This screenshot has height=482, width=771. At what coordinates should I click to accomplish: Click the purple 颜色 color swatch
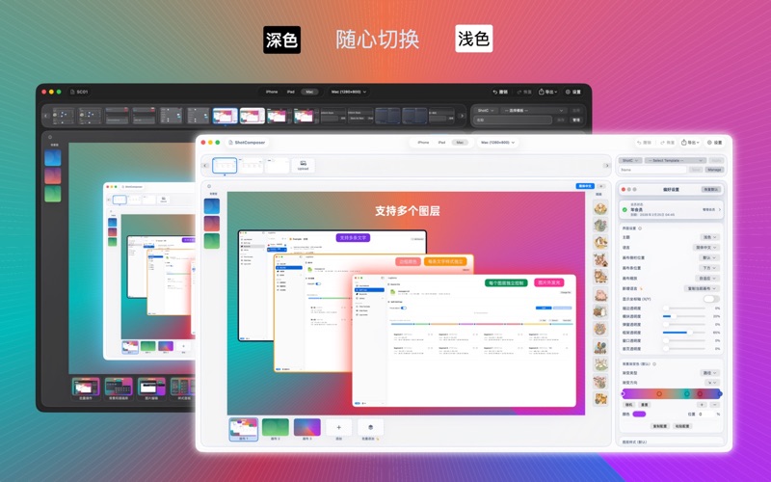(639, 414)
